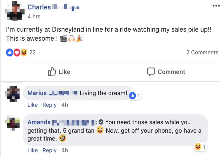
Task: Click the laughing reaction badge on Amanda's comment
Action: (198, 147)
